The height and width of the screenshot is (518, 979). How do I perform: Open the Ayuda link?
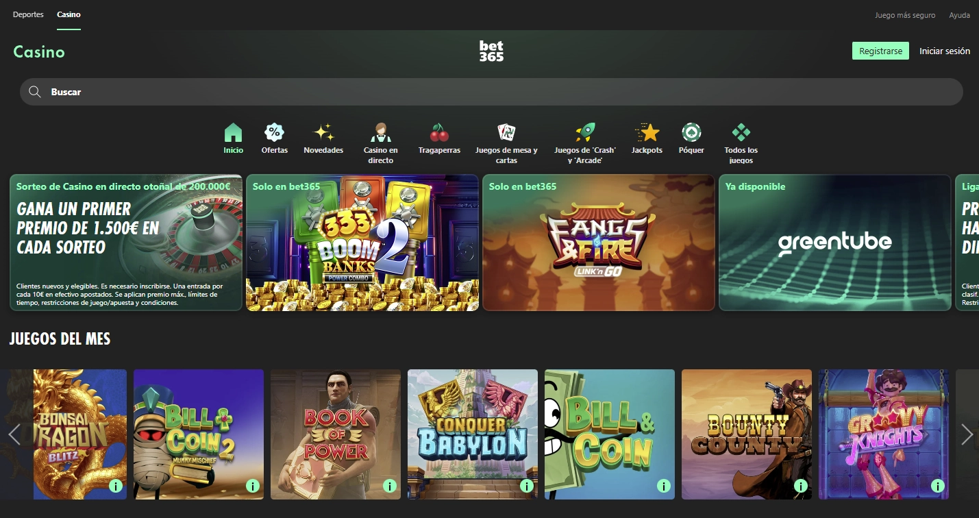coord(958,14)
